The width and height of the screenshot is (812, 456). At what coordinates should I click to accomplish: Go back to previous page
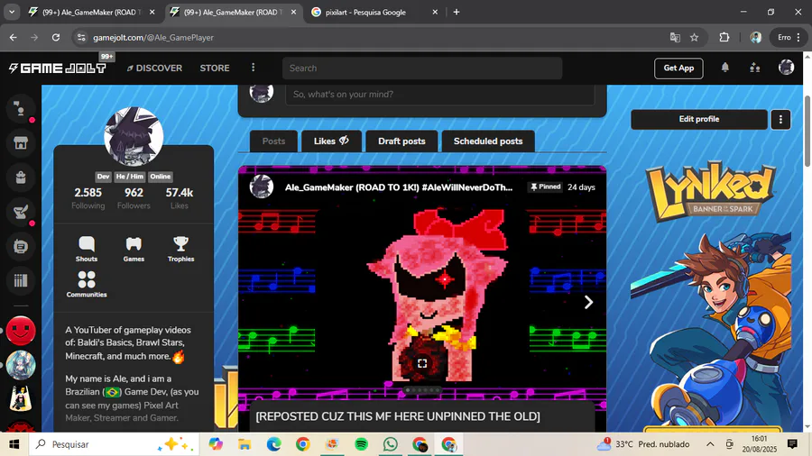point(13,37)
